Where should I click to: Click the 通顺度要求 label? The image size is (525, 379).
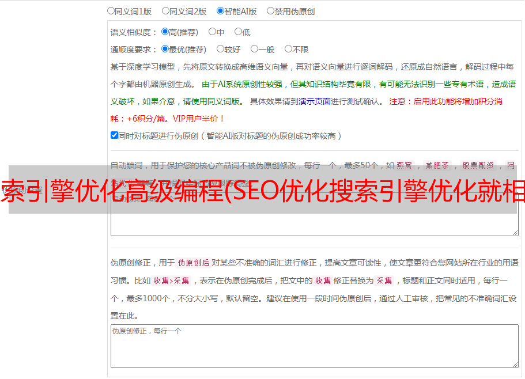tap(134, 50)
